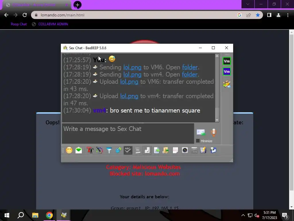Open chat settings gears icon
Viewport: 294px width, 221px height.
point(118,150)
